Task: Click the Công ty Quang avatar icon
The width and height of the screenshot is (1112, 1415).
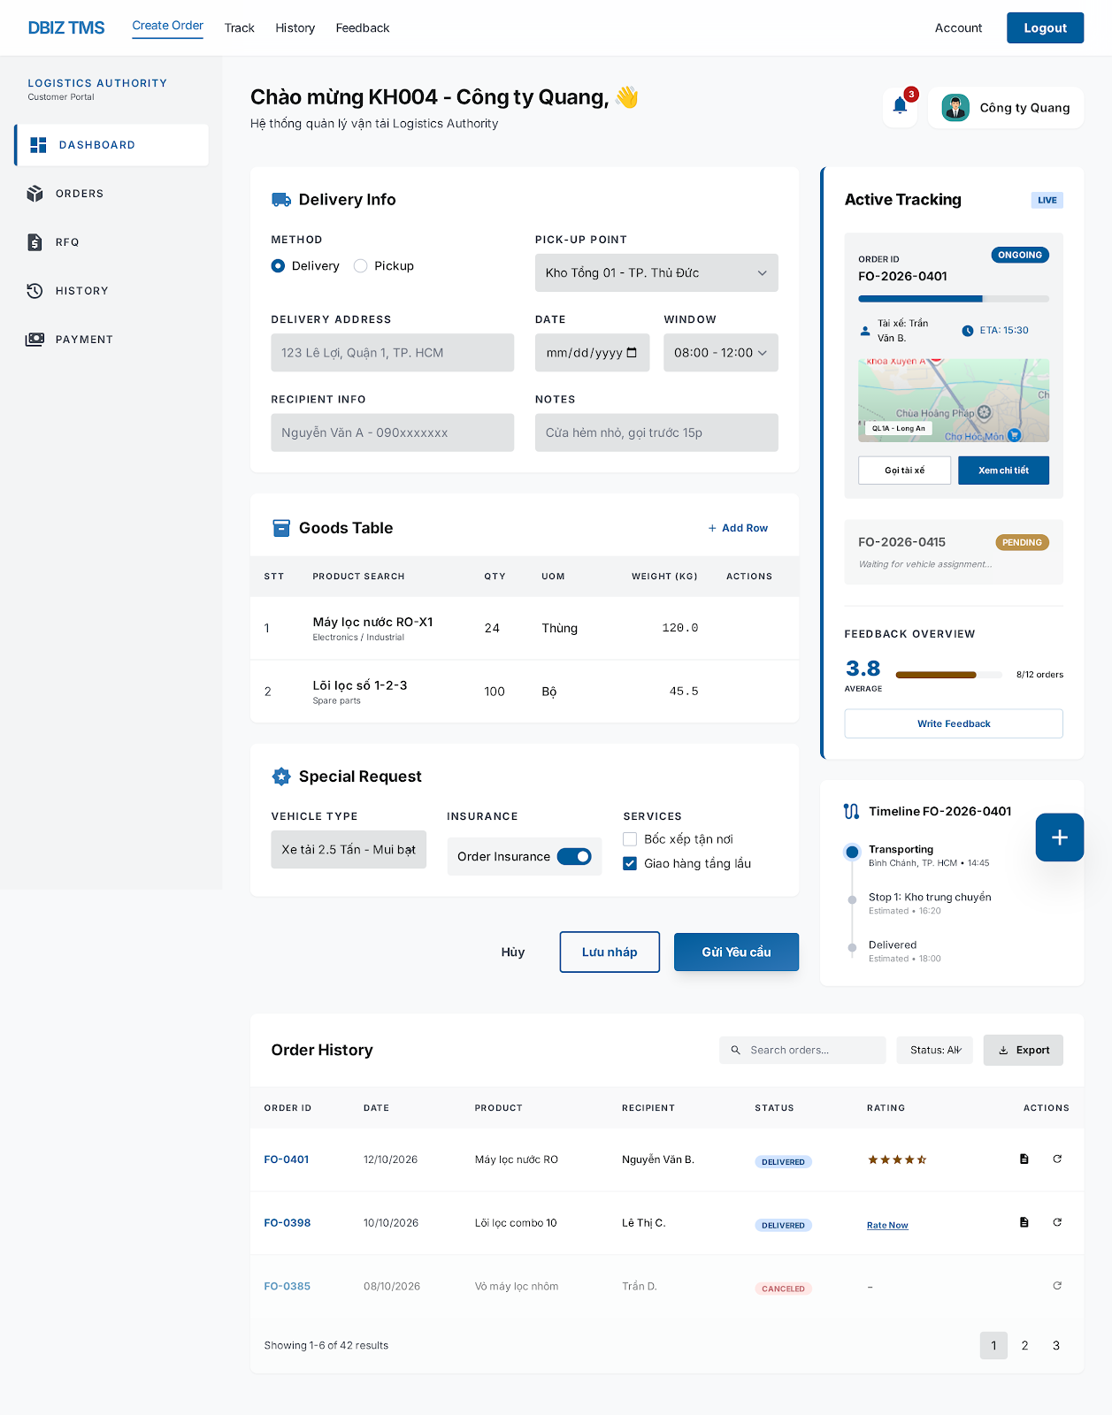Action: [955, 108]
